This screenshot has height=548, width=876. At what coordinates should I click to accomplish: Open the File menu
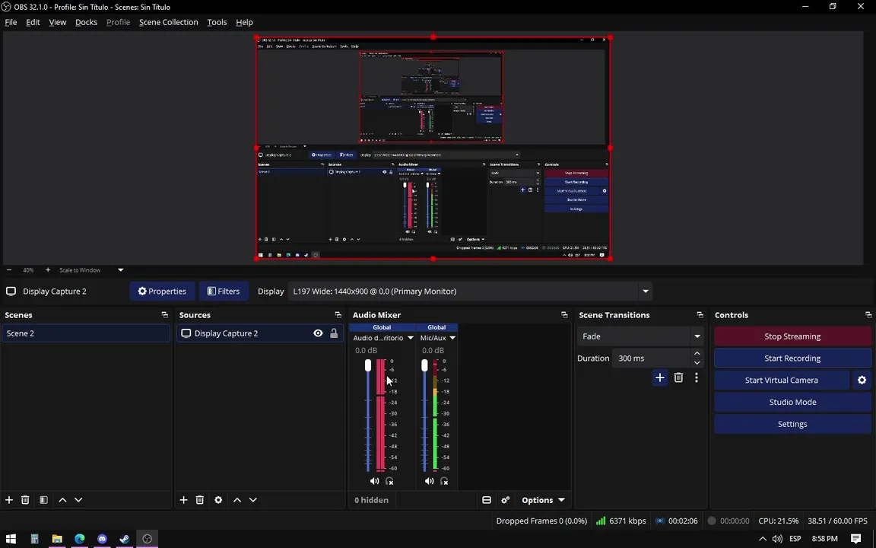11,22
